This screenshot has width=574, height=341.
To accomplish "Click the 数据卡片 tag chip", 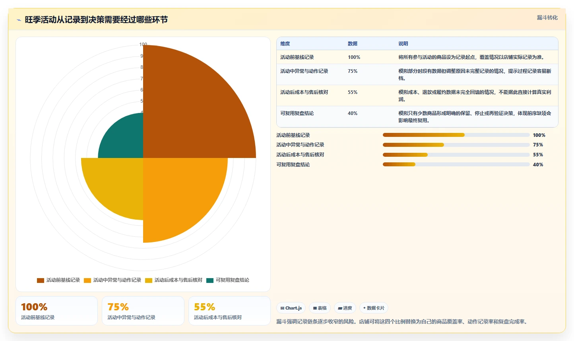I will point(374,308).
